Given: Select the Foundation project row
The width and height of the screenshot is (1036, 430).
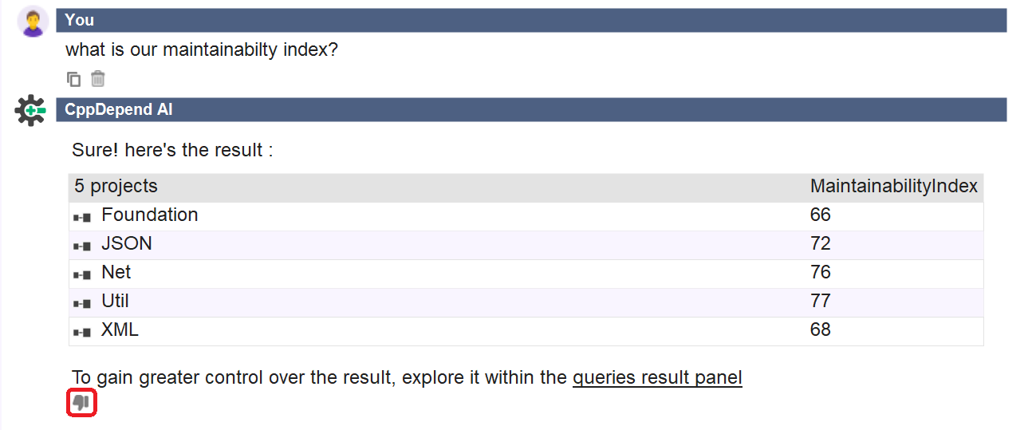Looking at the screenshot, I should (526, 215).
